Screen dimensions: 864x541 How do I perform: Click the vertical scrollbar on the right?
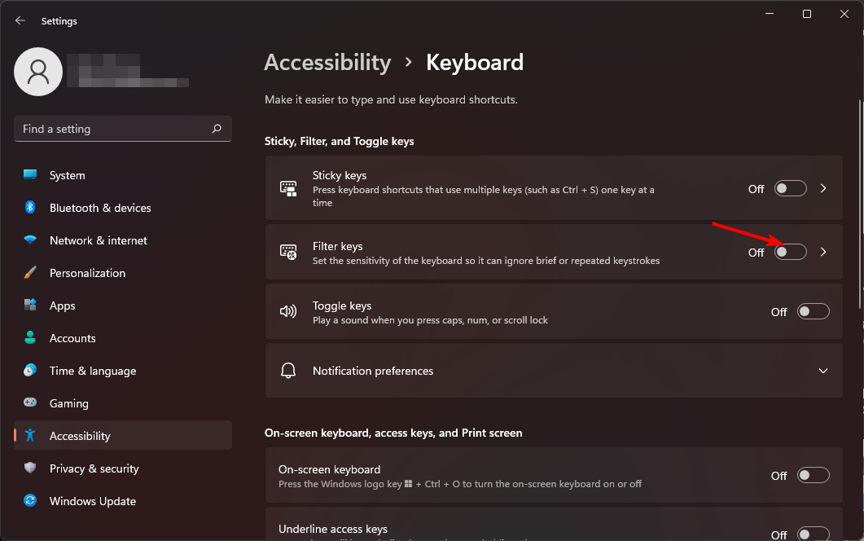860,204
